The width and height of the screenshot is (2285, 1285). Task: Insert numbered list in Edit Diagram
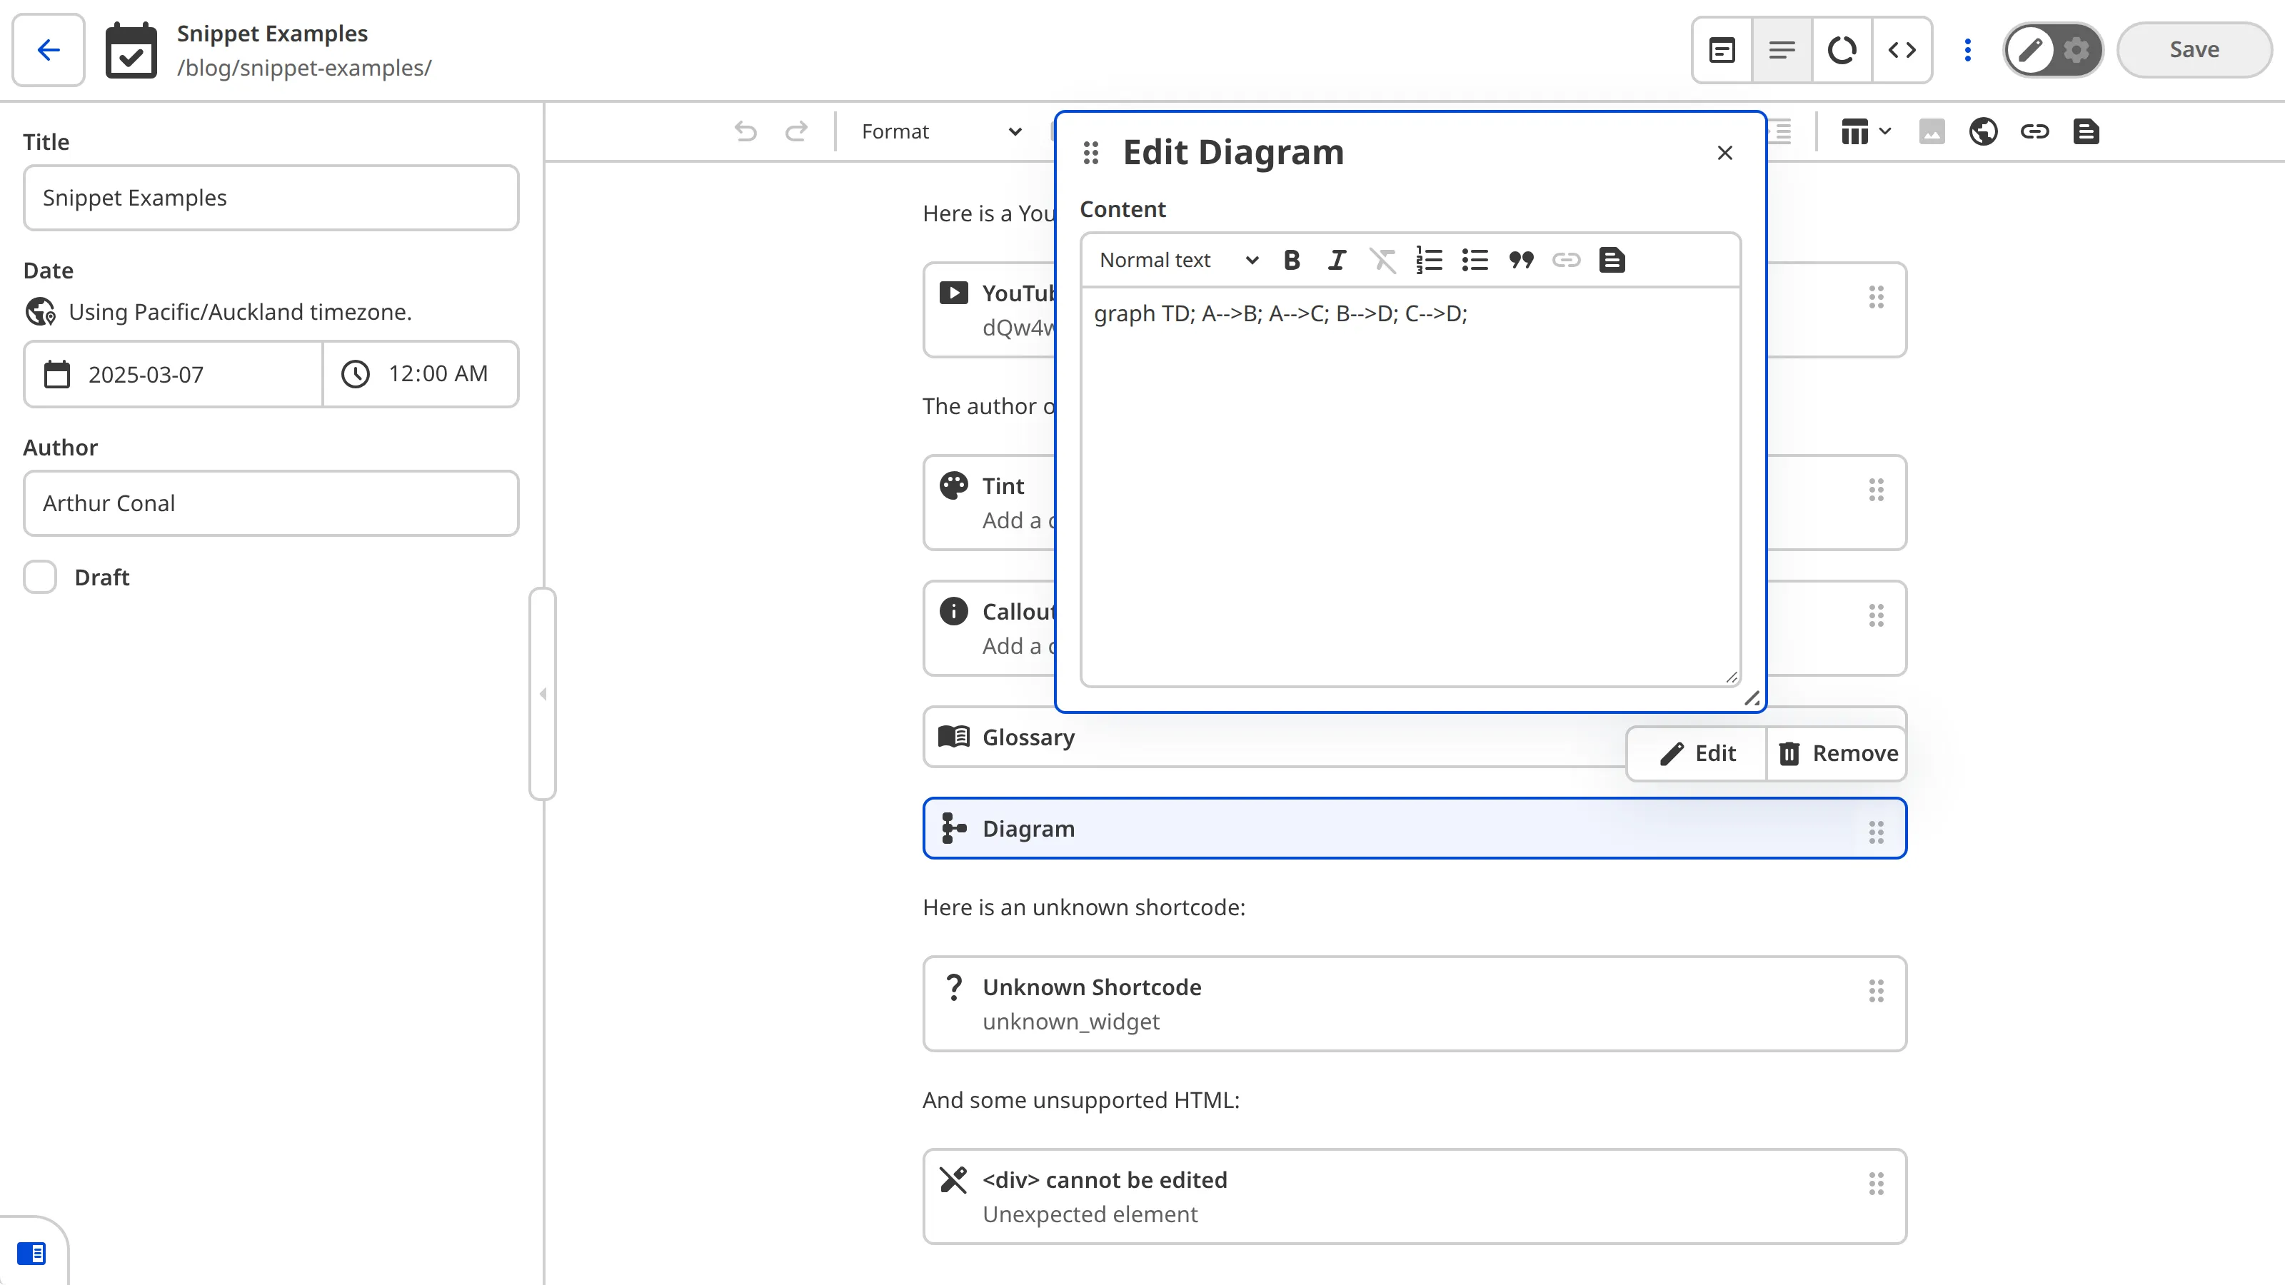(1428, 260)
